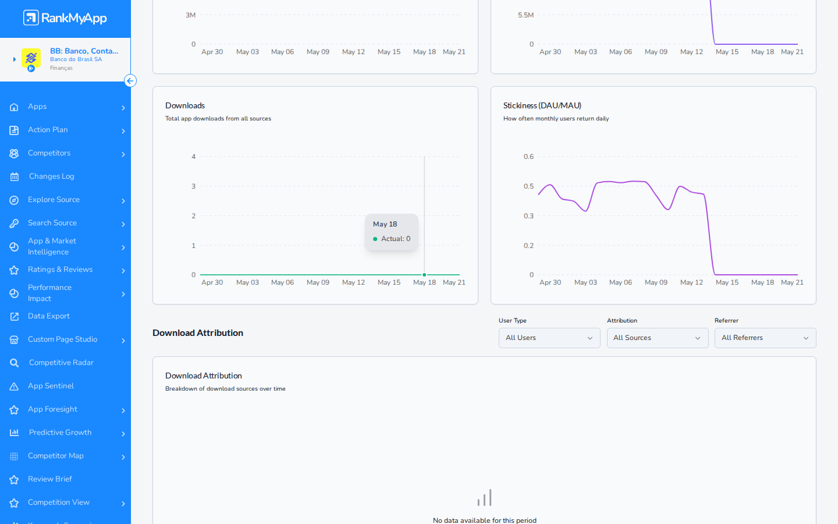Image resolution: width=838 pixels, height=524 pixels.
Task: Click the Custom Page Studio store icon
Action: [14, 340]
